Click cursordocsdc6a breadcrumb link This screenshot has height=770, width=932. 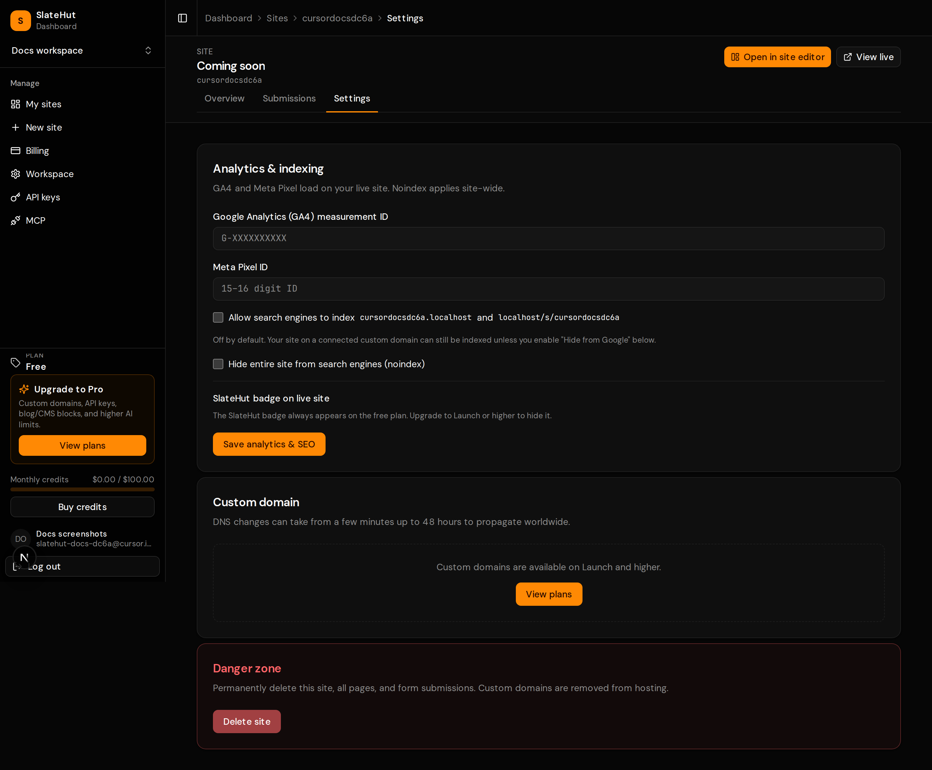[337, 18]
